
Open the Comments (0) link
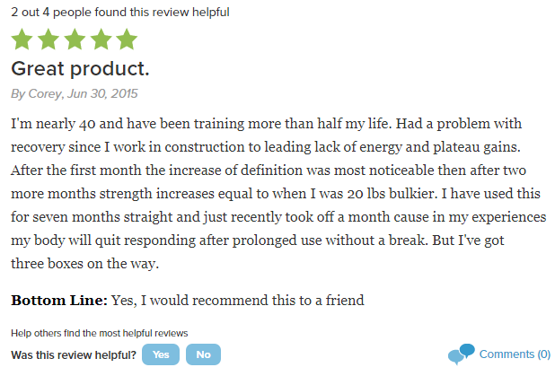click(515, 354)
